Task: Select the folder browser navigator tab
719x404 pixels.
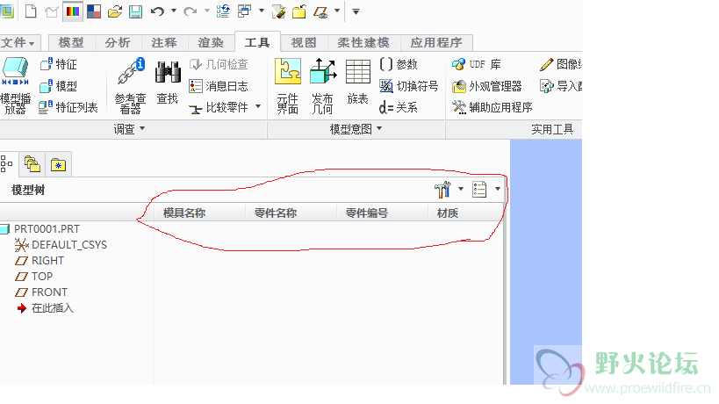Action: (32, 164)
